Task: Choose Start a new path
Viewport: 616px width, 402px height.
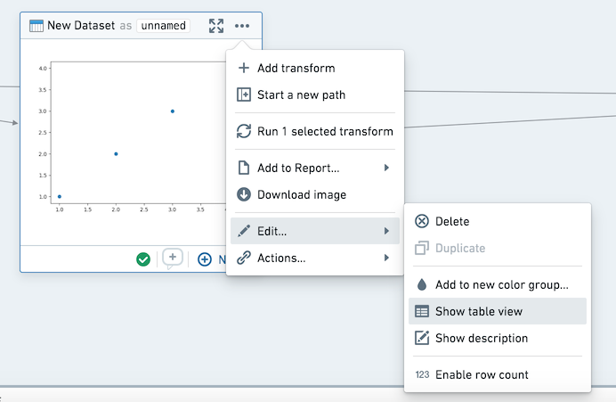Action: [315, 94]
